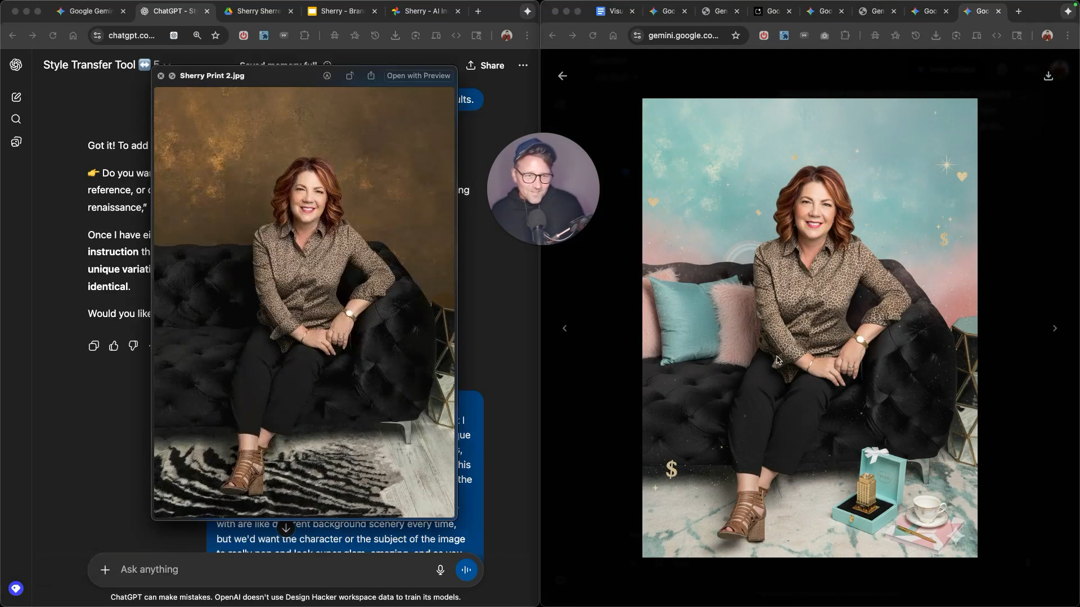The width and height of the screenshot is (1080, 607).
Task: Click the thumbs up on the response
Action: (x=114, y=346)
